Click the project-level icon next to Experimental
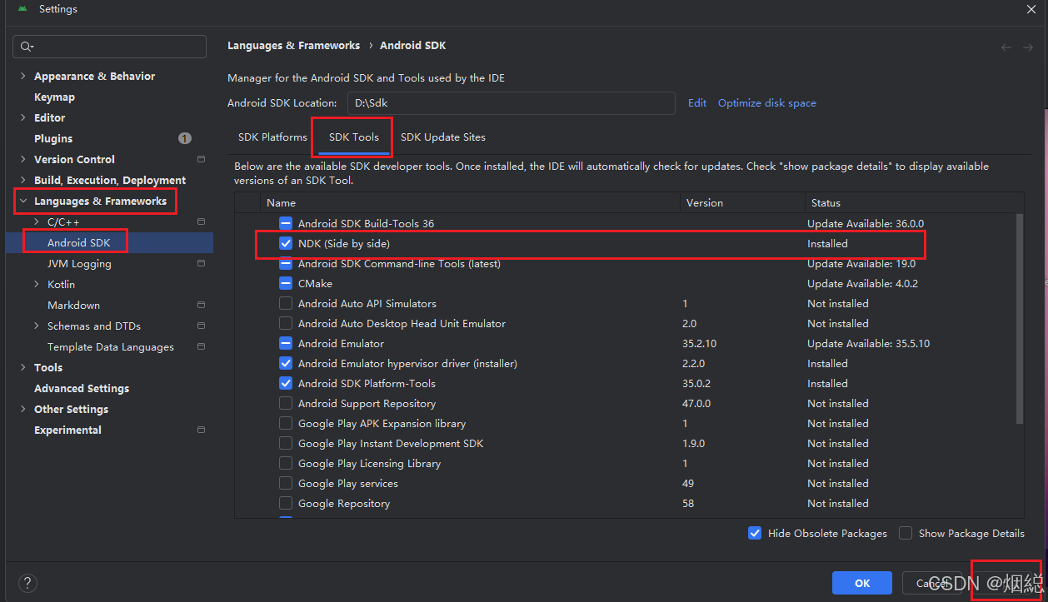The width and height of the screenshot is (1048, 602). click(201, 430)
